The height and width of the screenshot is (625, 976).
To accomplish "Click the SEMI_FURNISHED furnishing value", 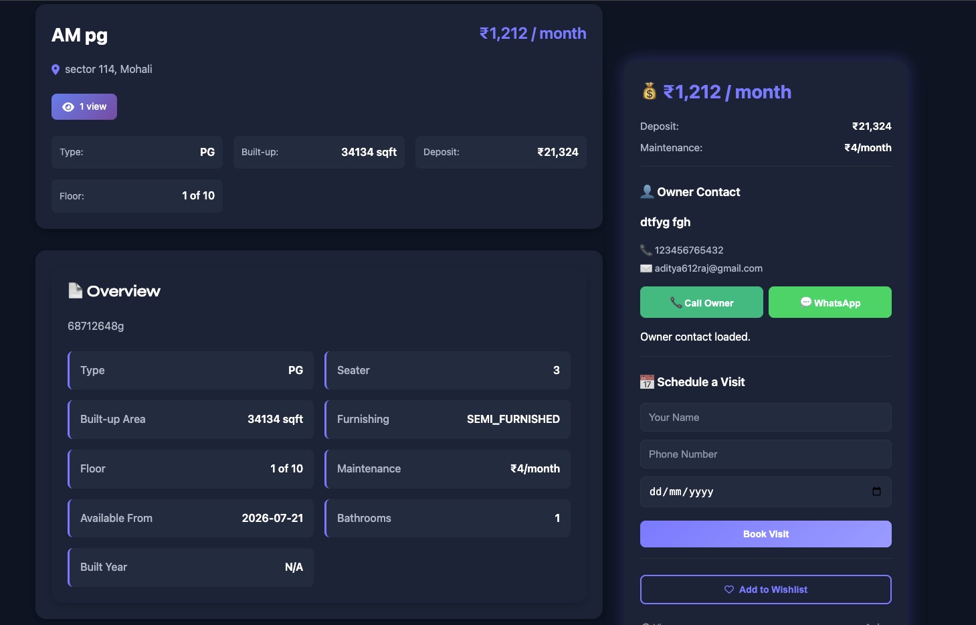I will tap(513, 419).
